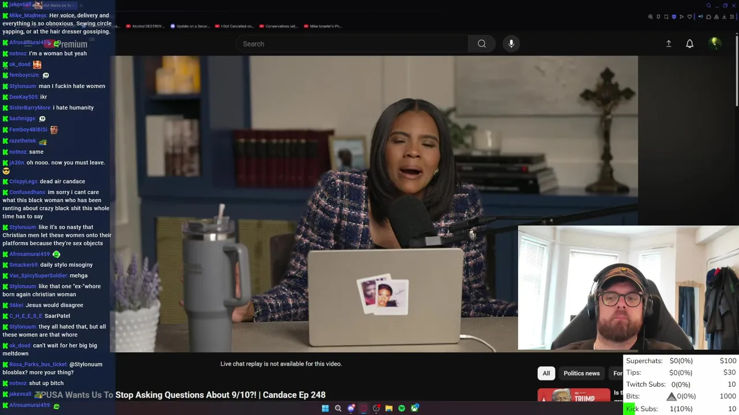Viewport: 739px width, 415px height.
Task: Click the streamer webcam overlay
Action: [628, 288]
